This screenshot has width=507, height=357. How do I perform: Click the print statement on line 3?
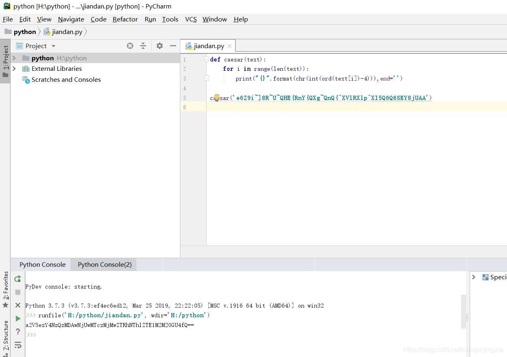click(319, 79)
